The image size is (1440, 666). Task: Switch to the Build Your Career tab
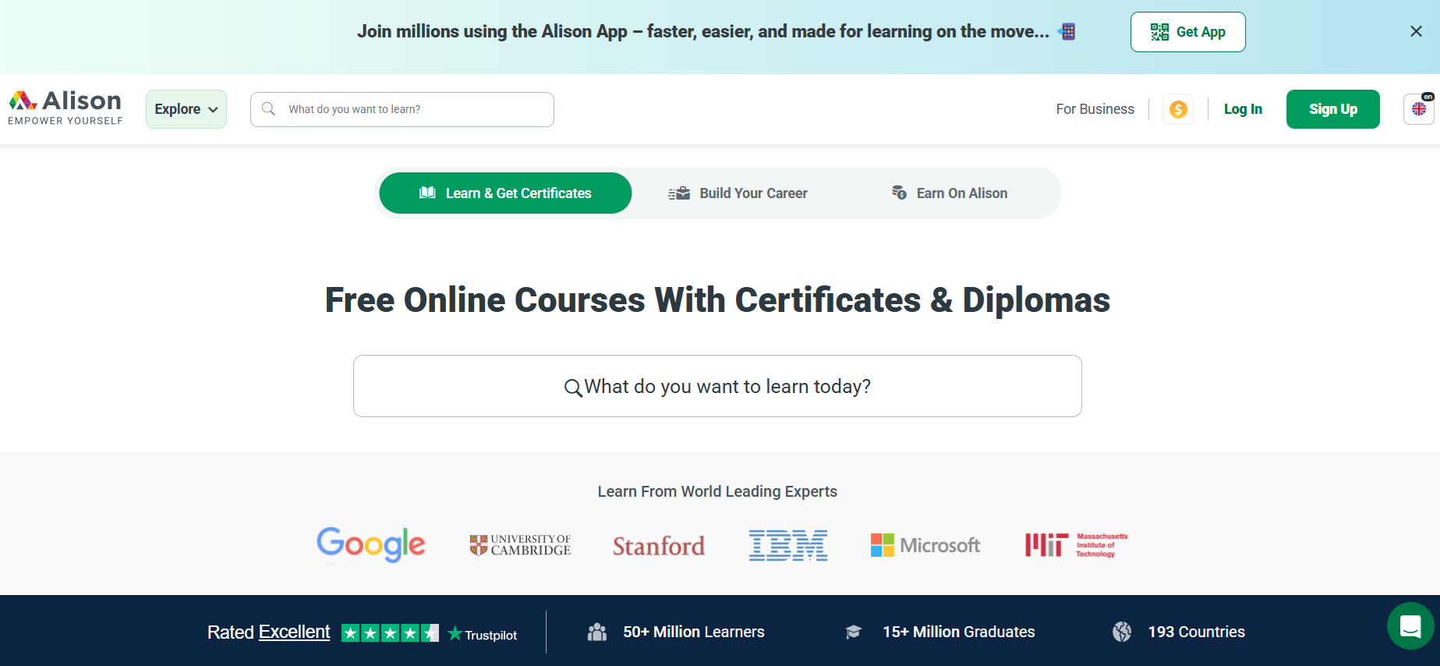point(738,193)
